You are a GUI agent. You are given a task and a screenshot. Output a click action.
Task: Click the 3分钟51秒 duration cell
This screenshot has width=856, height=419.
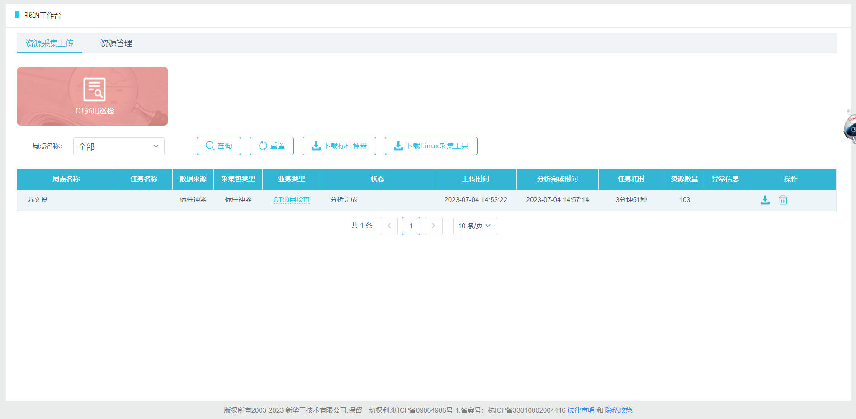click(x=631, y=200)
